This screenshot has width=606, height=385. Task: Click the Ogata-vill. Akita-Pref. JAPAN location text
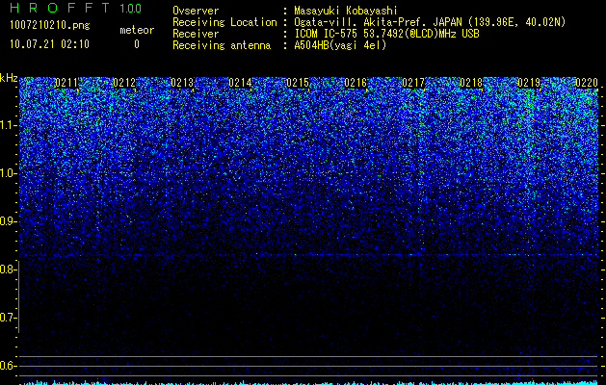point(430,22)
